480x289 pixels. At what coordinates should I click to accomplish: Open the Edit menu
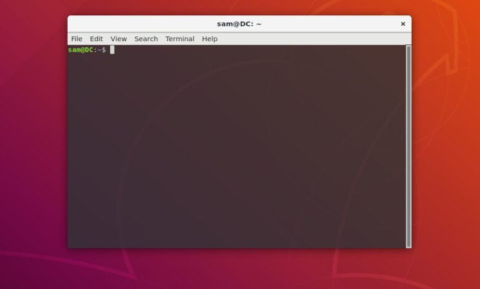click(x=96, y=39)
